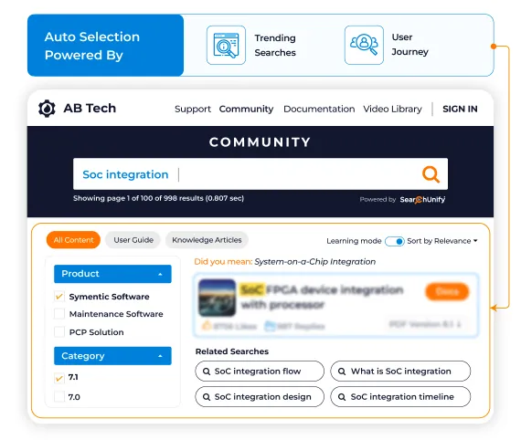Click the Trending Searches magnifier icon
Screen dimensions: 521x440
click(226, 45)
